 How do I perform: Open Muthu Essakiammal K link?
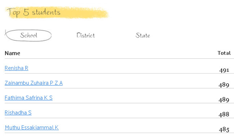point(32,128)
